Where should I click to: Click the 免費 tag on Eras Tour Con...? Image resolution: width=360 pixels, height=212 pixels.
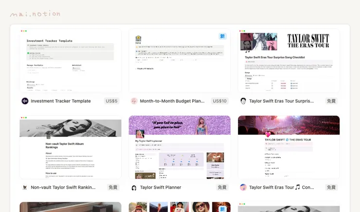pyautogui.click(x=331, y=187)
